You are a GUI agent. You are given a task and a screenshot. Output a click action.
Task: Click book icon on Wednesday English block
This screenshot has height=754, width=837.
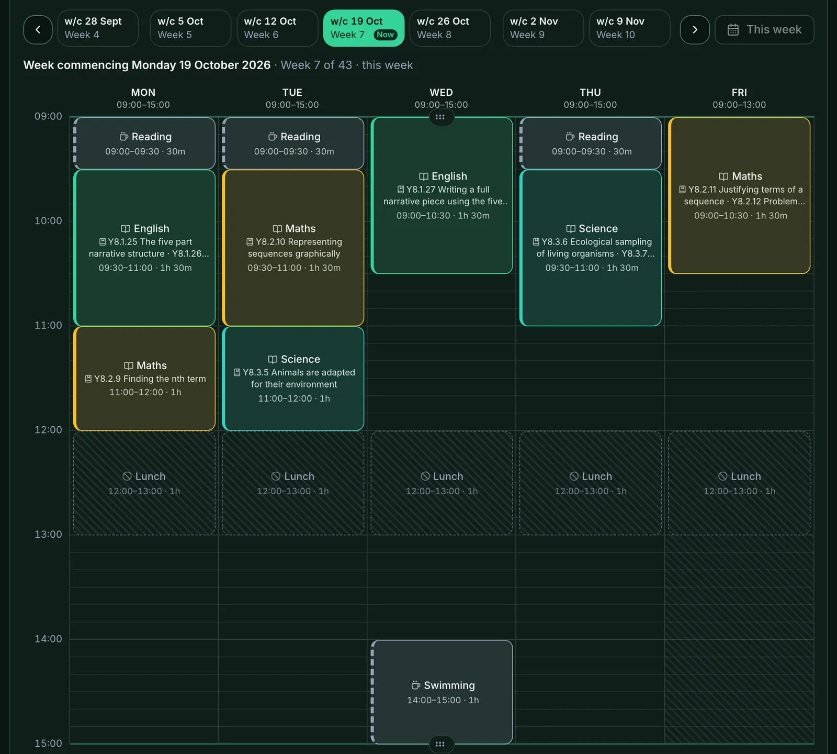tap(424, 176)
